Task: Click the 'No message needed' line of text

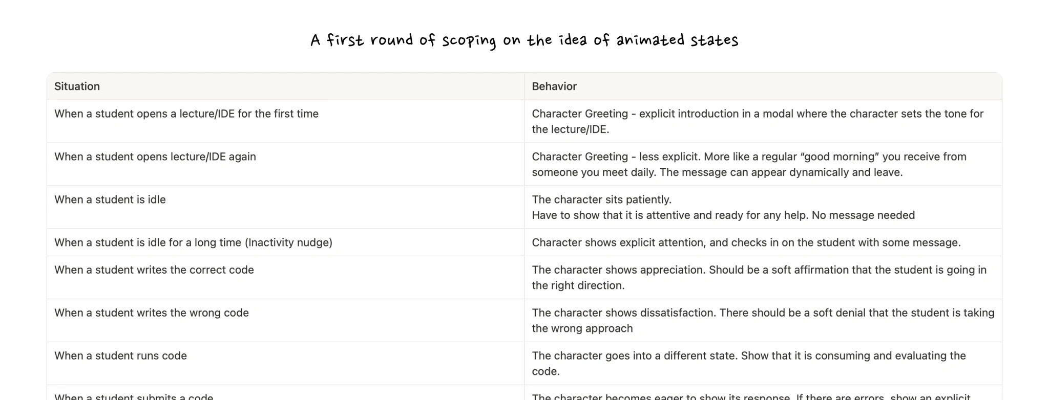Action: tap(723, 215)
